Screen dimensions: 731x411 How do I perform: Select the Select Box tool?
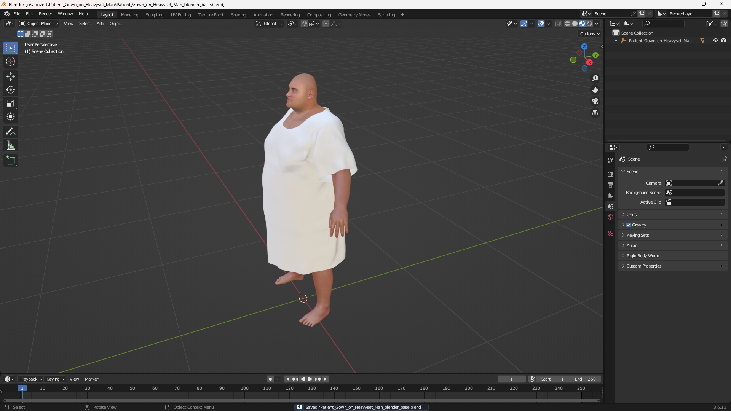pyautogui.click(x=11, y=48)
